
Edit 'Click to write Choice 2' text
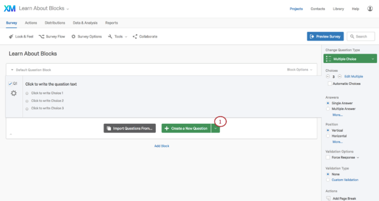(x=48, y=100)
